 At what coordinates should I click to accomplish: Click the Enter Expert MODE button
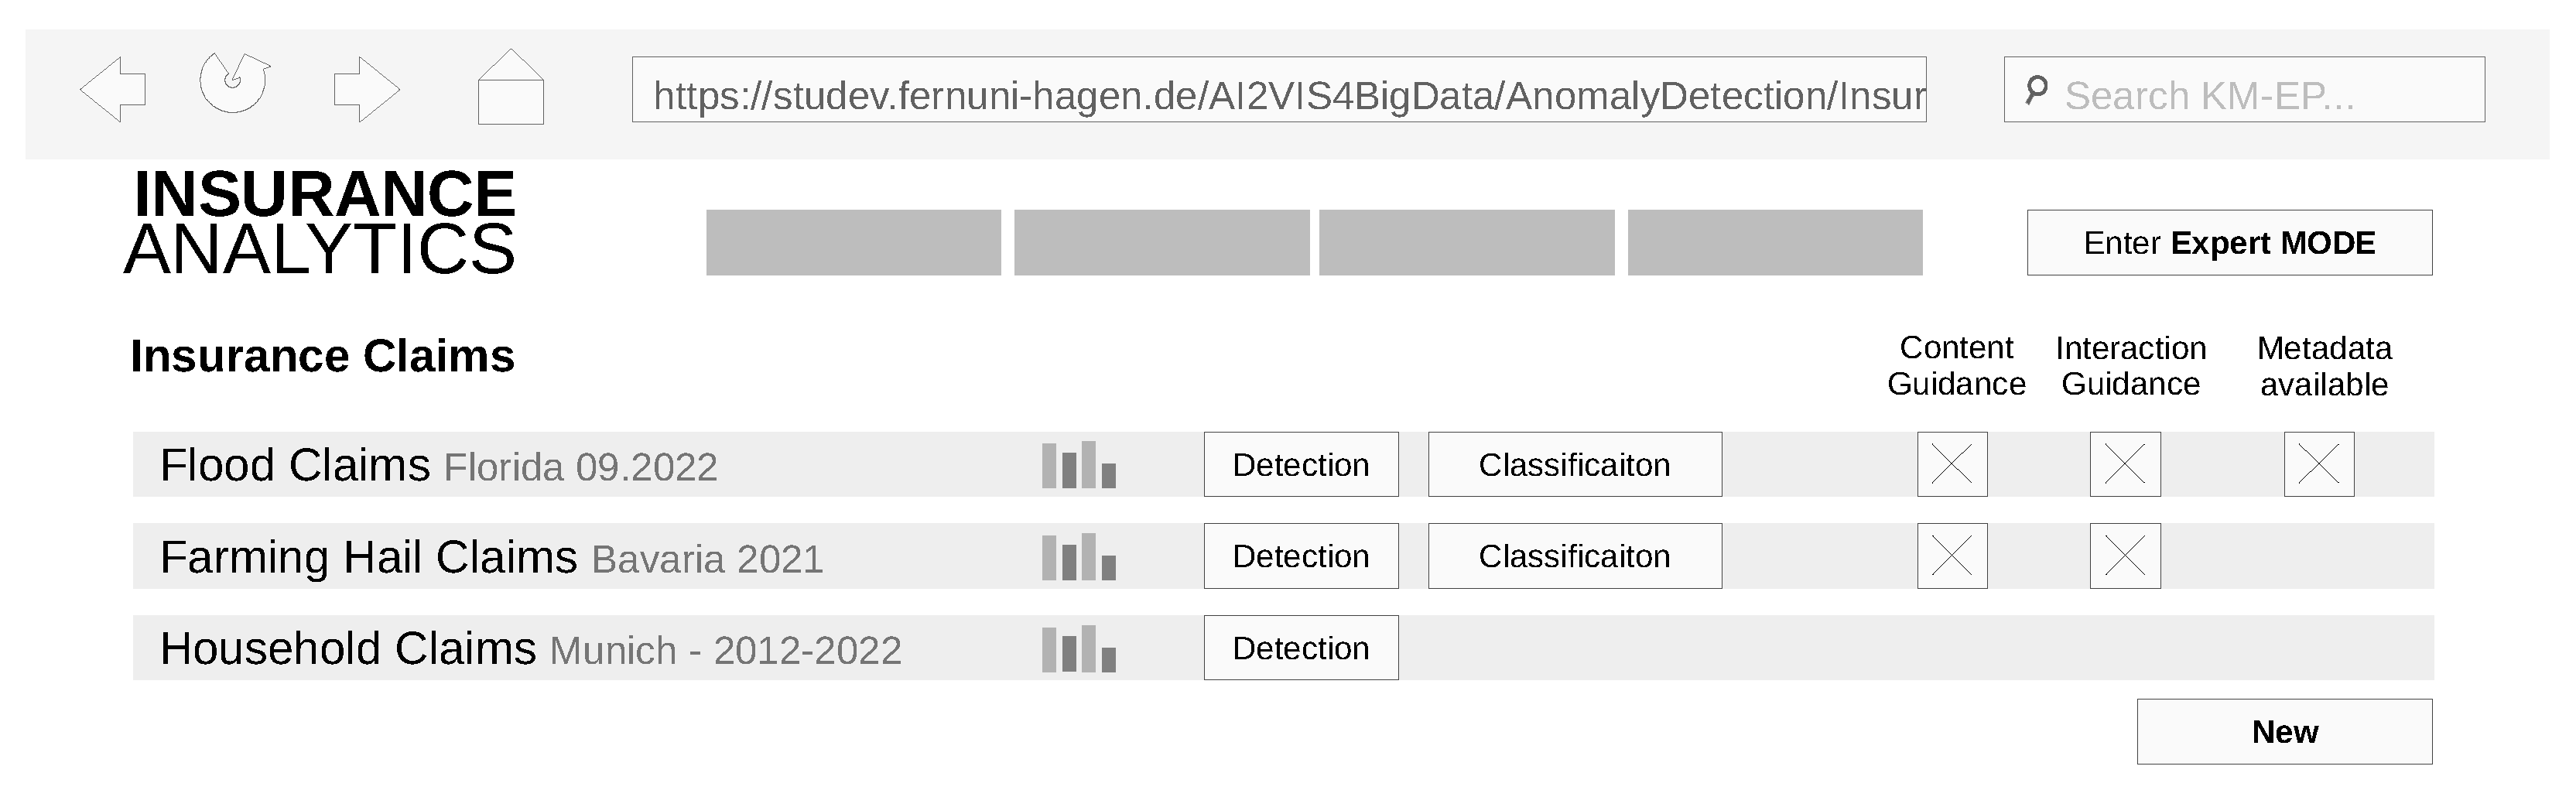pos(2229,242)
